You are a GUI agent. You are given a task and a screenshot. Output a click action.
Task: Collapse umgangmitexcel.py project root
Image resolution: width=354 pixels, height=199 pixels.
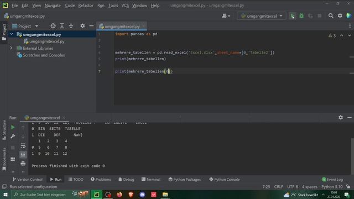11,34
